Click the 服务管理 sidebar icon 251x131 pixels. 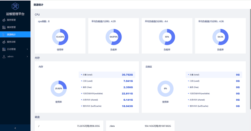coord(4,20)
